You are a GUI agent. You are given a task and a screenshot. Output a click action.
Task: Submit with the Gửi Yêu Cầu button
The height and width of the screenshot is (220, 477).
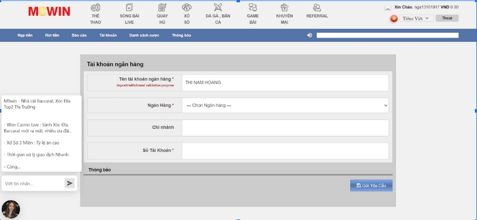point(371,185)
